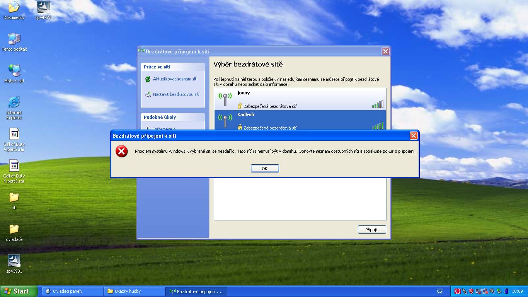Image resolution: width=528 pixels, height=297 pixels.
Task: Click OK in the connection error dialog
Action: [x=265, y=168]
